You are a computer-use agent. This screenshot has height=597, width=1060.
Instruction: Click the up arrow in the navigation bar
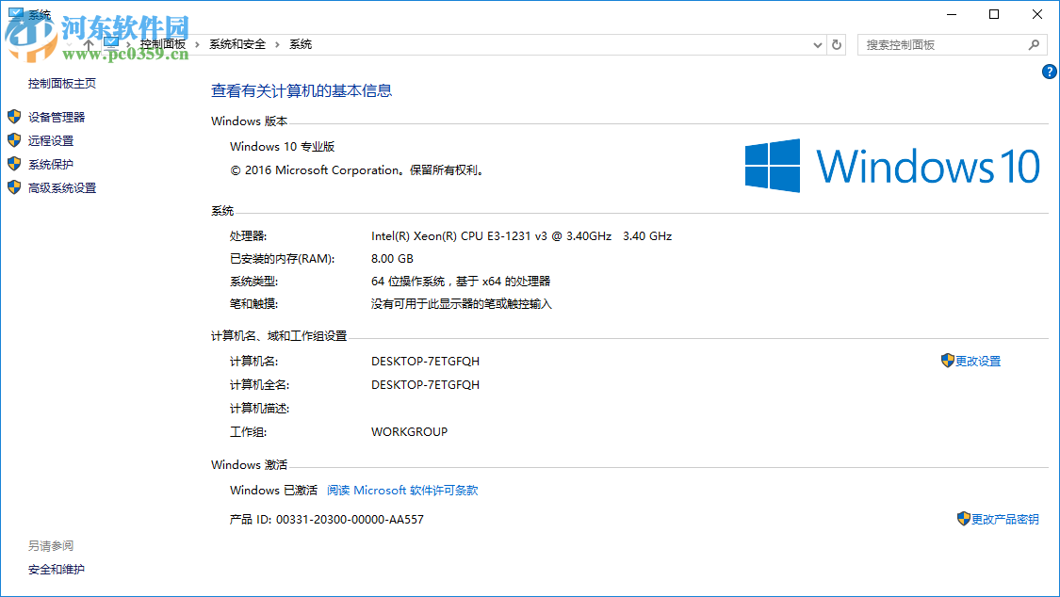coord(88,43)
